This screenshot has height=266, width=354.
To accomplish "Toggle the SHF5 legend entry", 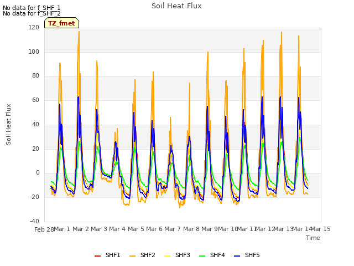I will point(247,255).
